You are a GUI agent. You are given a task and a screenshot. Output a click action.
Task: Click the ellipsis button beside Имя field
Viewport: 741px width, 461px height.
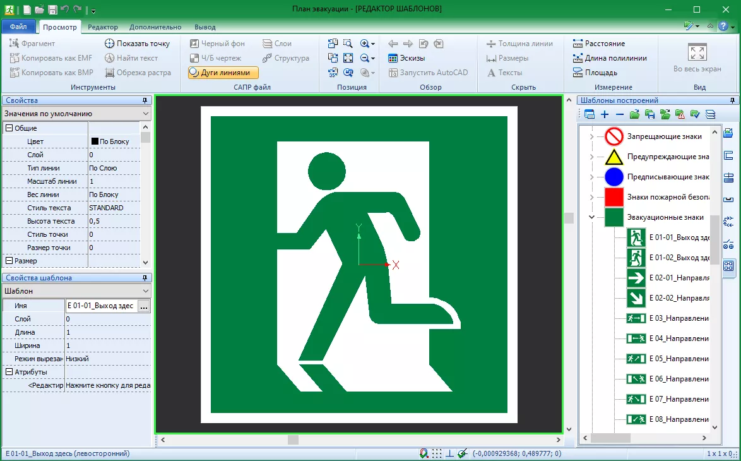(144, 306)
